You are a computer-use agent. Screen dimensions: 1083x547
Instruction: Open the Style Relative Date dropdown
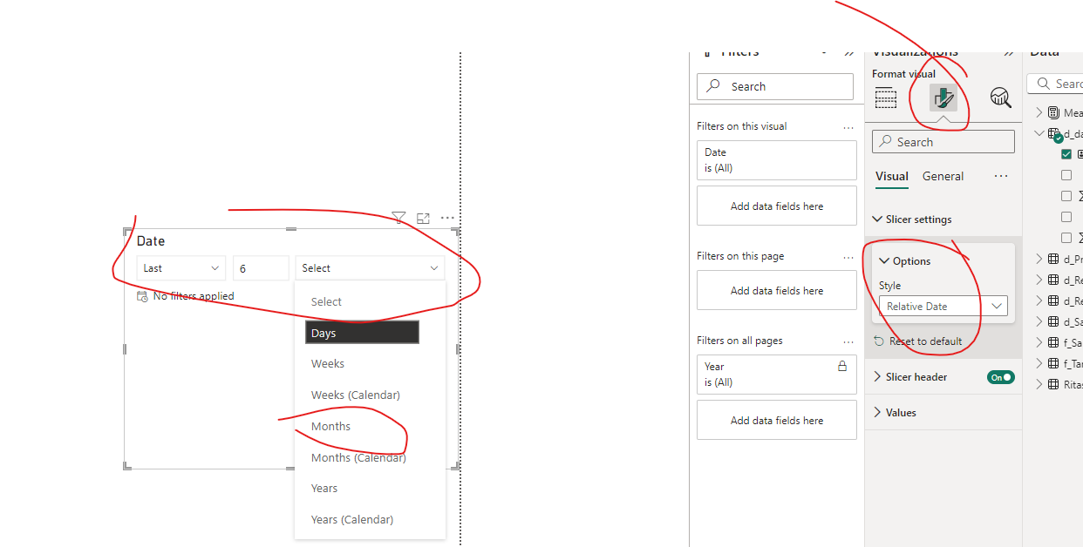(x=943, y=307)
